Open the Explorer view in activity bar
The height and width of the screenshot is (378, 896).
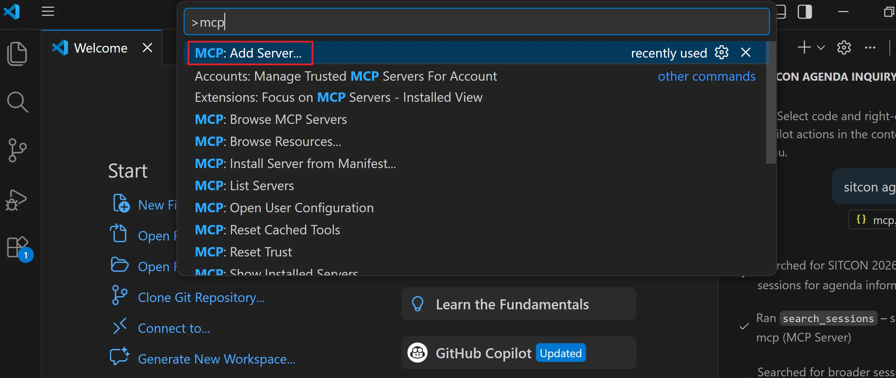(17, 54)
